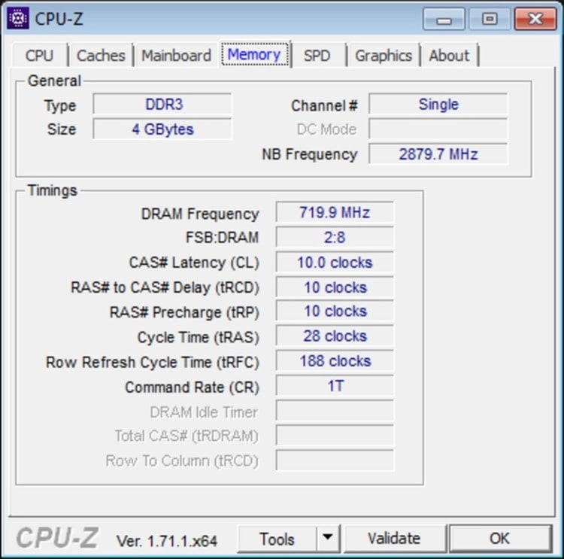Image resolution: width=564 pixels, height=559 pixels.
Task: Expand the Tools dropdown arrow
Action: 327,539
